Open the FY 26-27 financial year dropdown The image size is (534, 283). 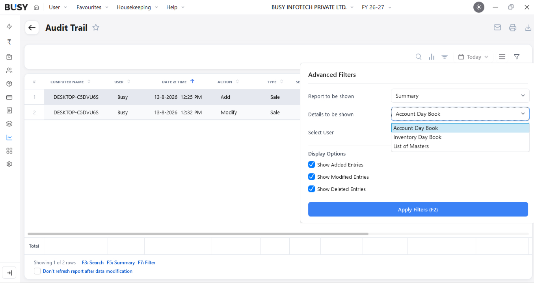coord(376,7)
